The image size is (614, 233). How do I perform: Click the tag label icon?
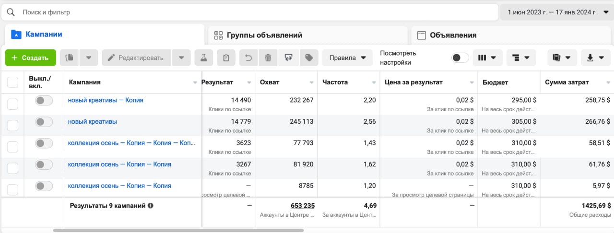click(x=309, y=58)
